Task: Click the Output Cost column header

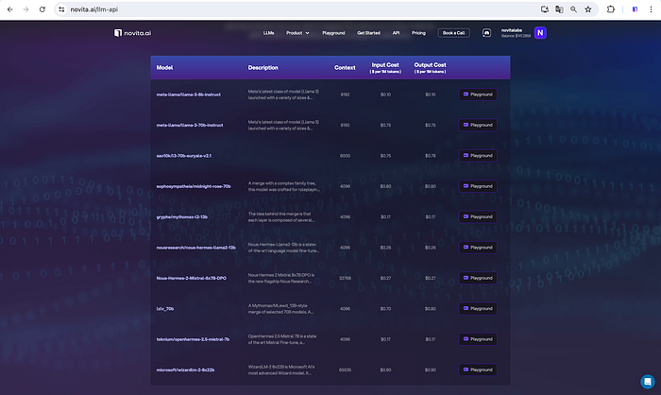Action: click(430, 67)
